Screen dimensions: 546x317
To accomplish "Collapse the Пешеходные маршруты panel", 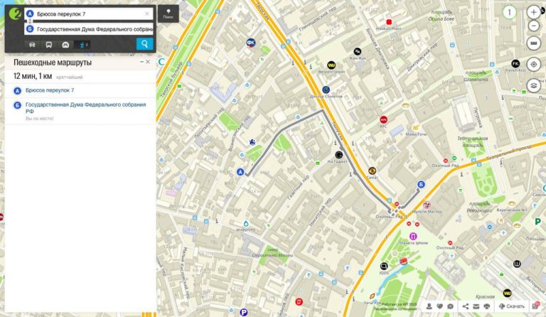I will click(x=141, y=63).
